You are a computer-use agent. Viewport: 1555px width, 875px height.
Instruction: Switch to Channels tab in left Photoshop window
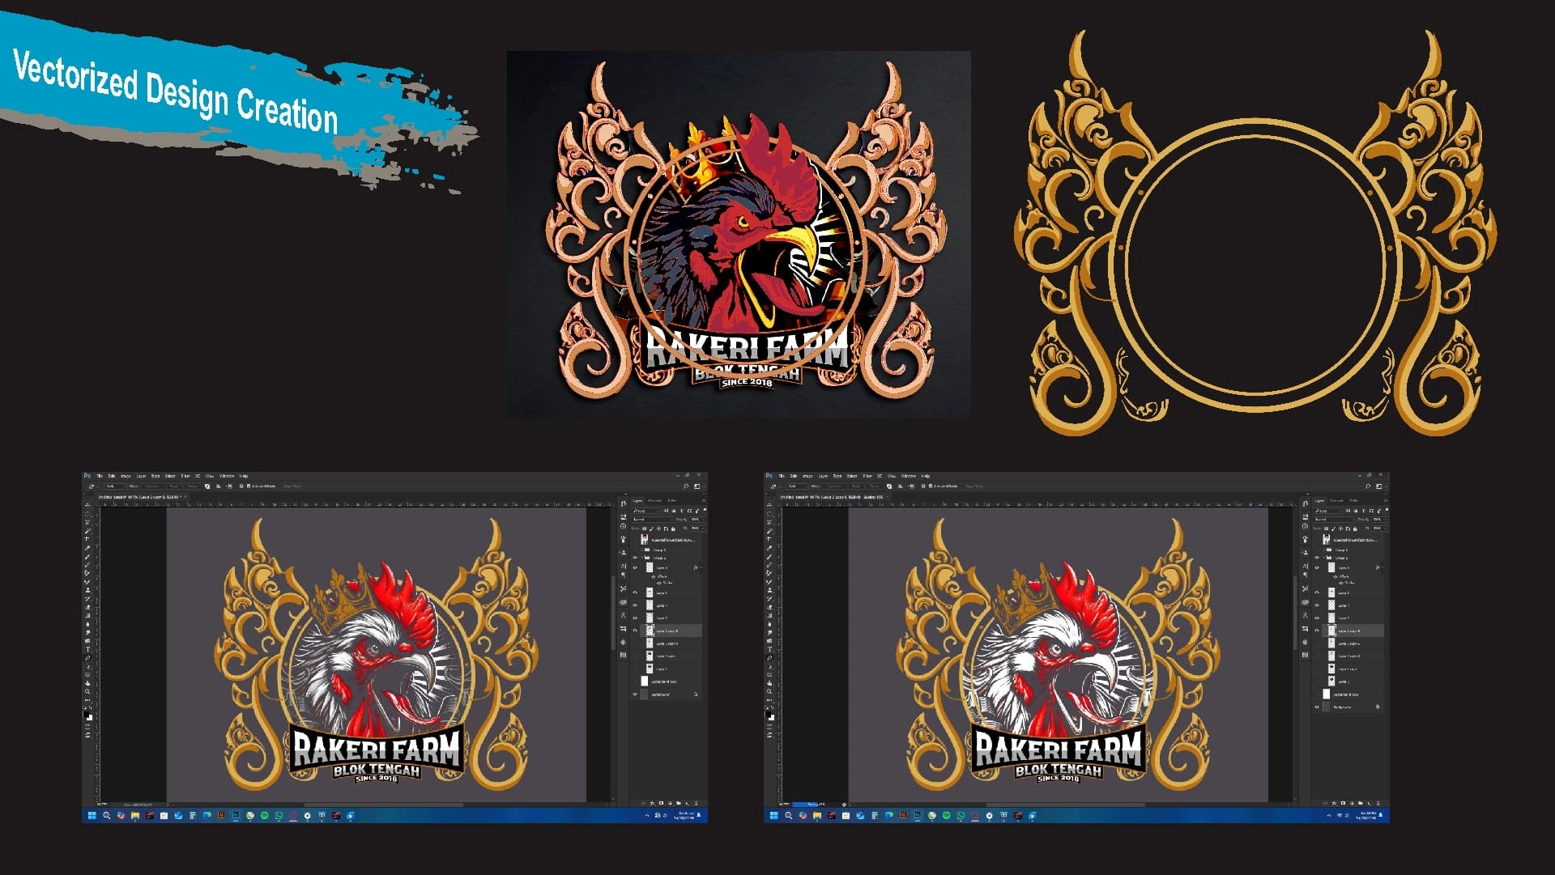(x=654, y=501)
